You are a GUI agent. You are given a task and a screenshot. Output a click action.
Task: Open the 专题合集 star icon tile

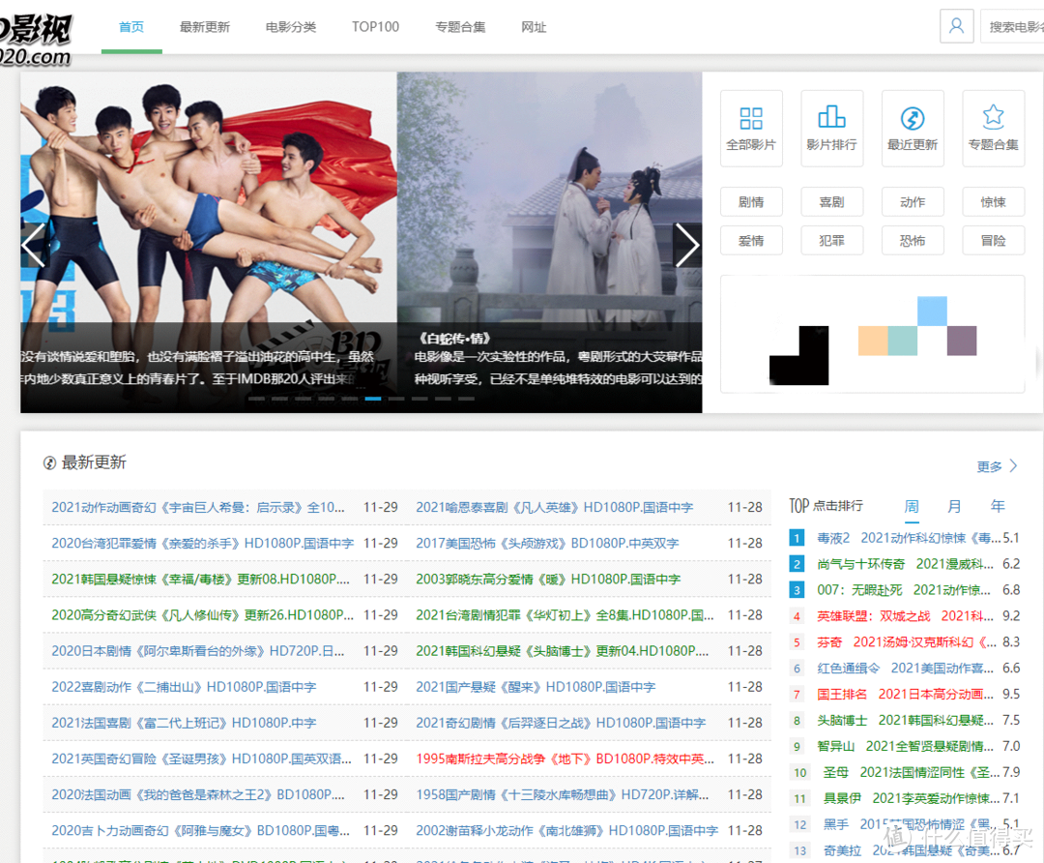coord(993,128)
